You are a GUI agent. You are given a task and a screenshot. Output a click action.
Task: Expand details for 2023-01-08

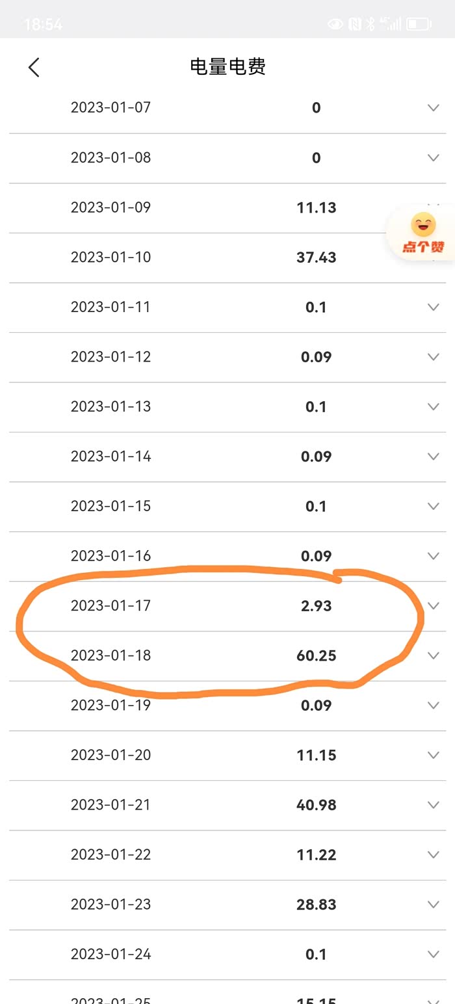pyautogui.click(x=434, y=157)
